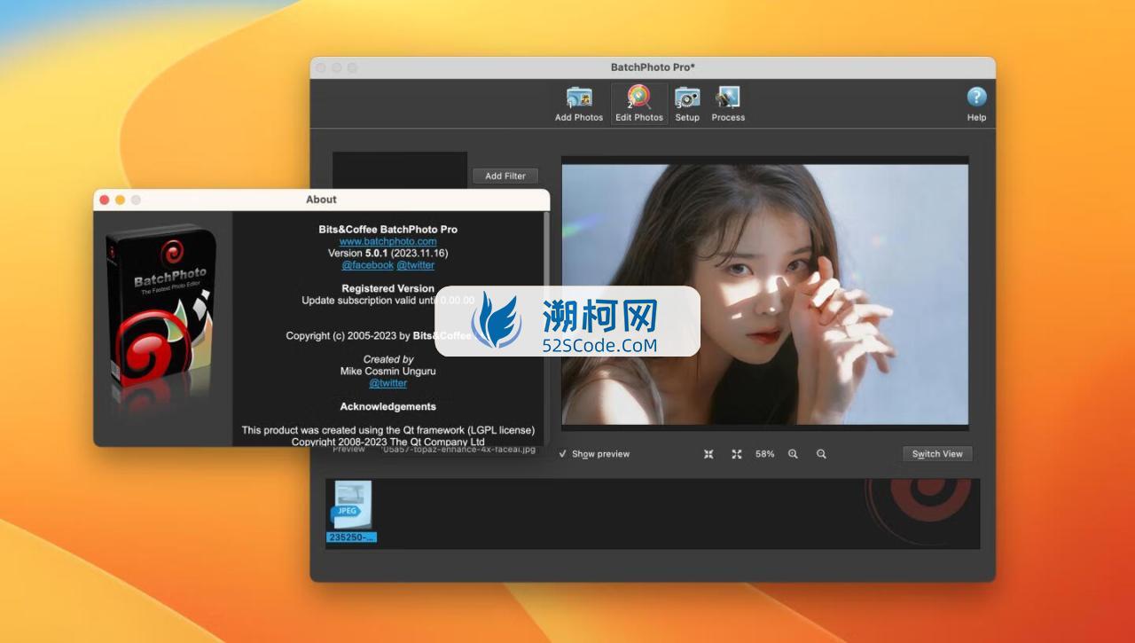Click the preview photo of the woman

click(764, 294)
